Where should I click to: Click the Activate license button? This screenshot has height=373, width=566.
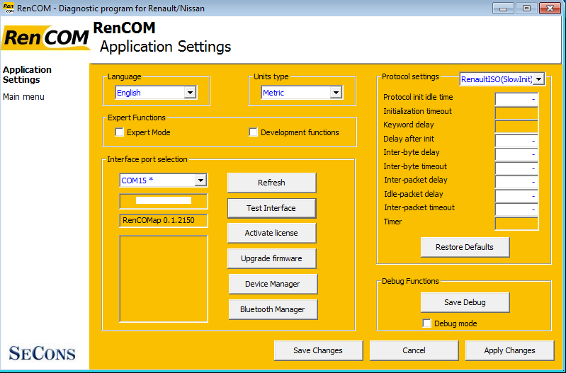271,233
